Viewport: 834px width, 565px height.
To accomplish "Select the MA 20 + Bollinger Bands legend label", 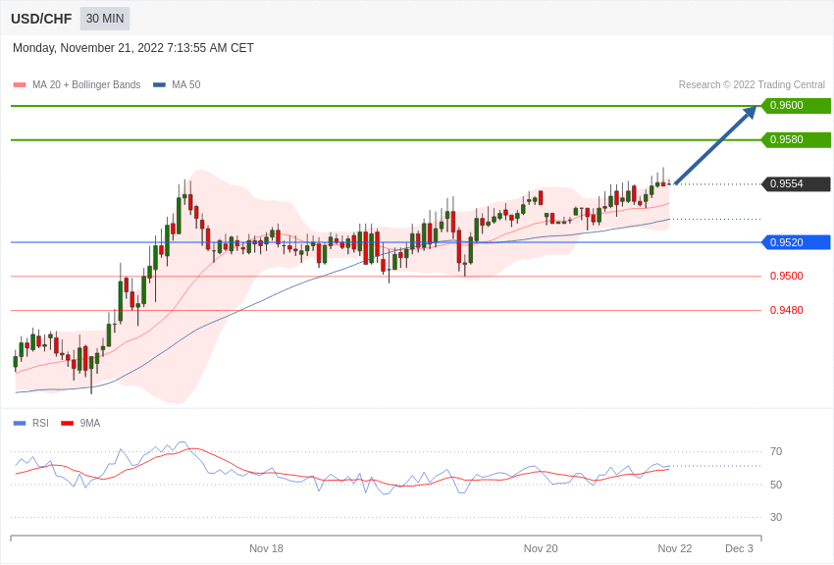I will point(86,85).
